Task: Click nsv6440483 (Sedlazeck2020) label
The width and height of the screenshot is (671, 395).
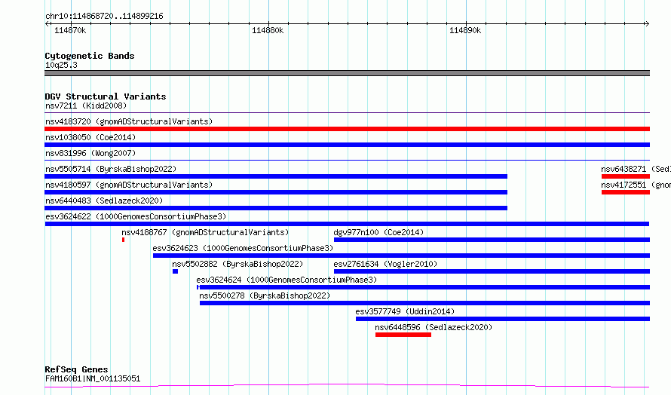Action: (104, 201)
